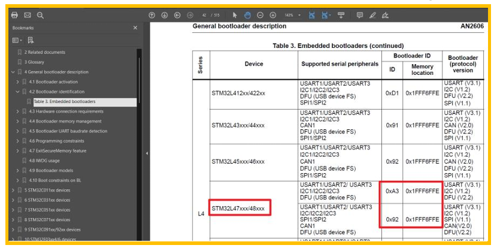Click the email envelope icon
494x248 pixels.
pos(28,15)
